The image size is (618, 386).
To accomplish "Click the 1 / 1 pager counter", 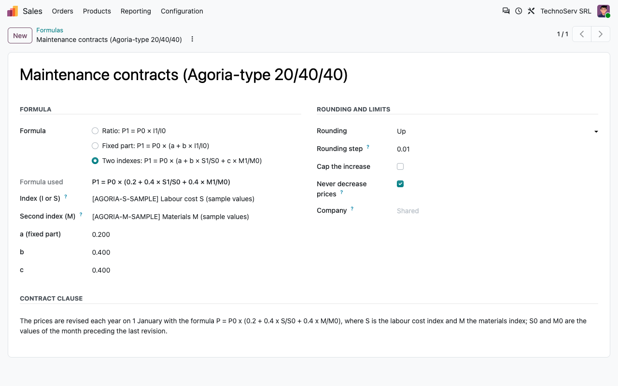I will 562,34.
